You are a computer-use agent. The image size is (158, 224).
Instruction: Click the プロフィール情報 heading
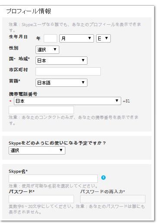[x=29, y=11]
